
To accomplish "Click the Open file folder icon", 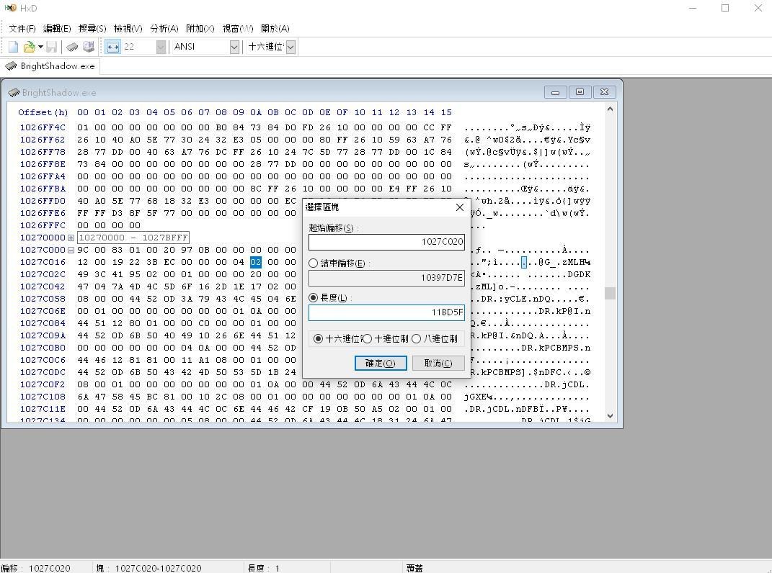I will click(x=29, y=47).
